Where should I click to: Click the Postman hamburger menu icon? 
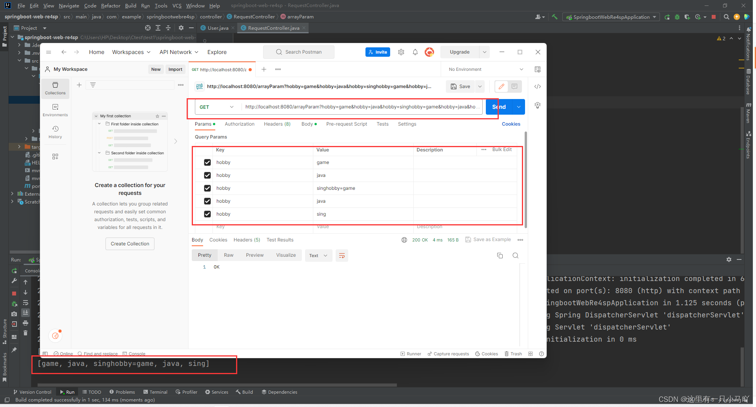point(49,52)
